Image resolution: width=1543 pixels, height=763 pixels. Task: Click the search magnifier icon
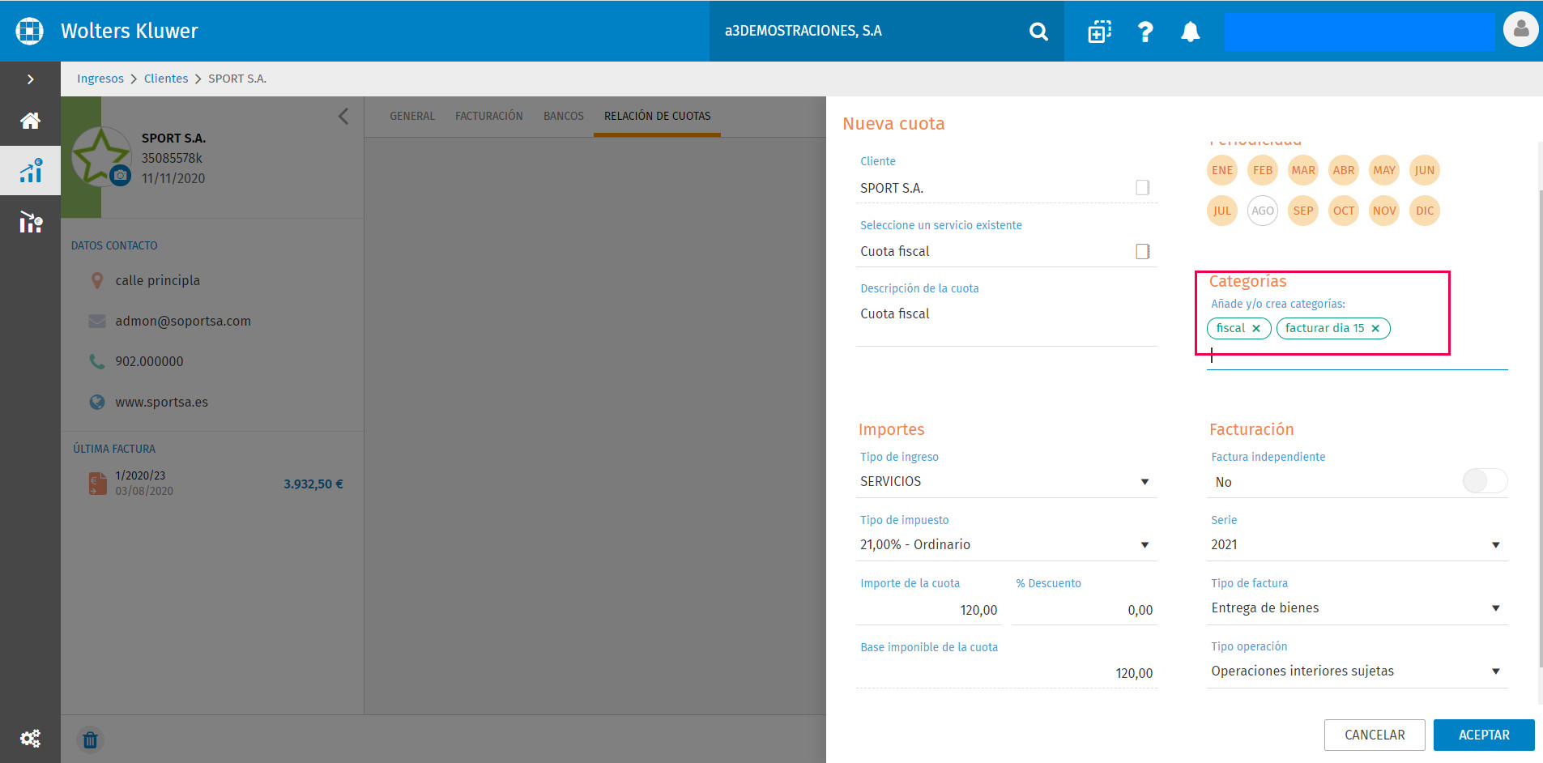1038,32
